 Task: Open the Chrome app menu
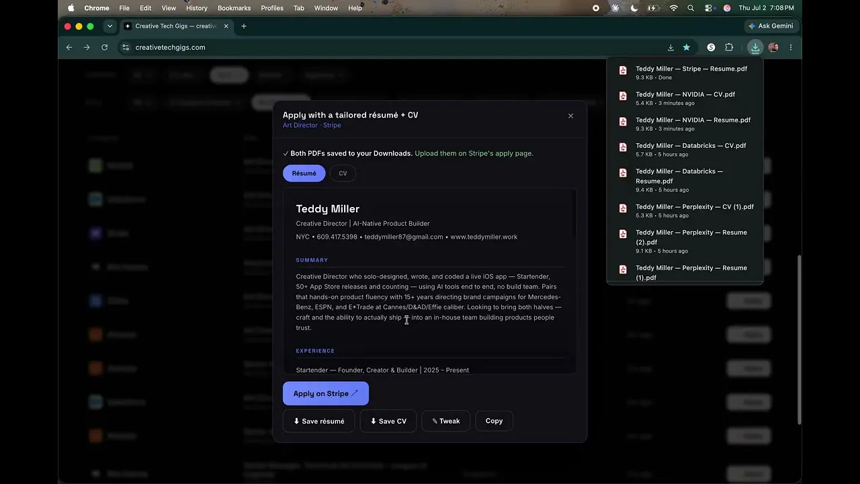pyautogui.click(x=97, y=8)
